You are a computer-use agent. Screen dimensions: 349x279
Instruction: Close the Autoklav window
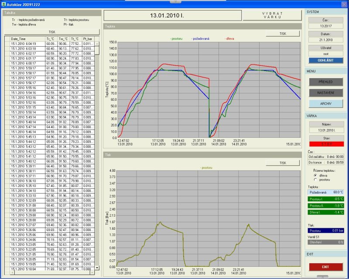pyautogui.click(x=343, y=4)
